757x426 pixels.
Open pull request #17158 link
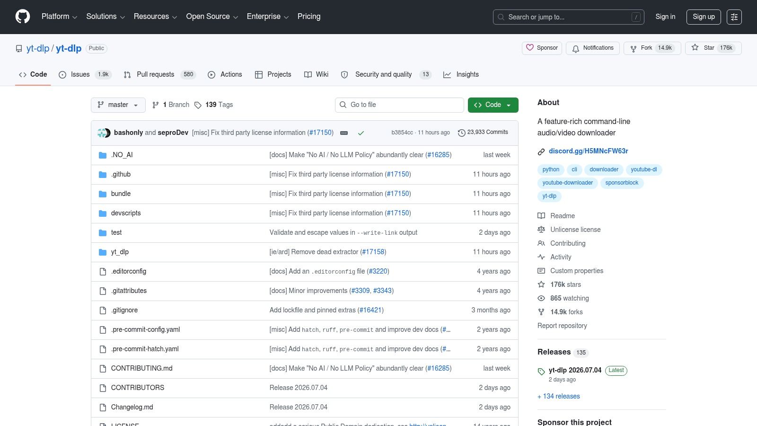pos(373,252)
